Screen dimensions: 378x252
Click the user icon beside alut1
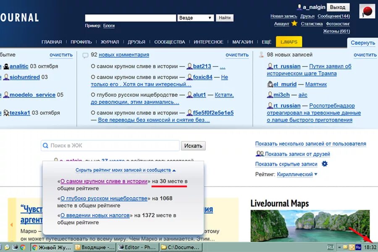190,95
